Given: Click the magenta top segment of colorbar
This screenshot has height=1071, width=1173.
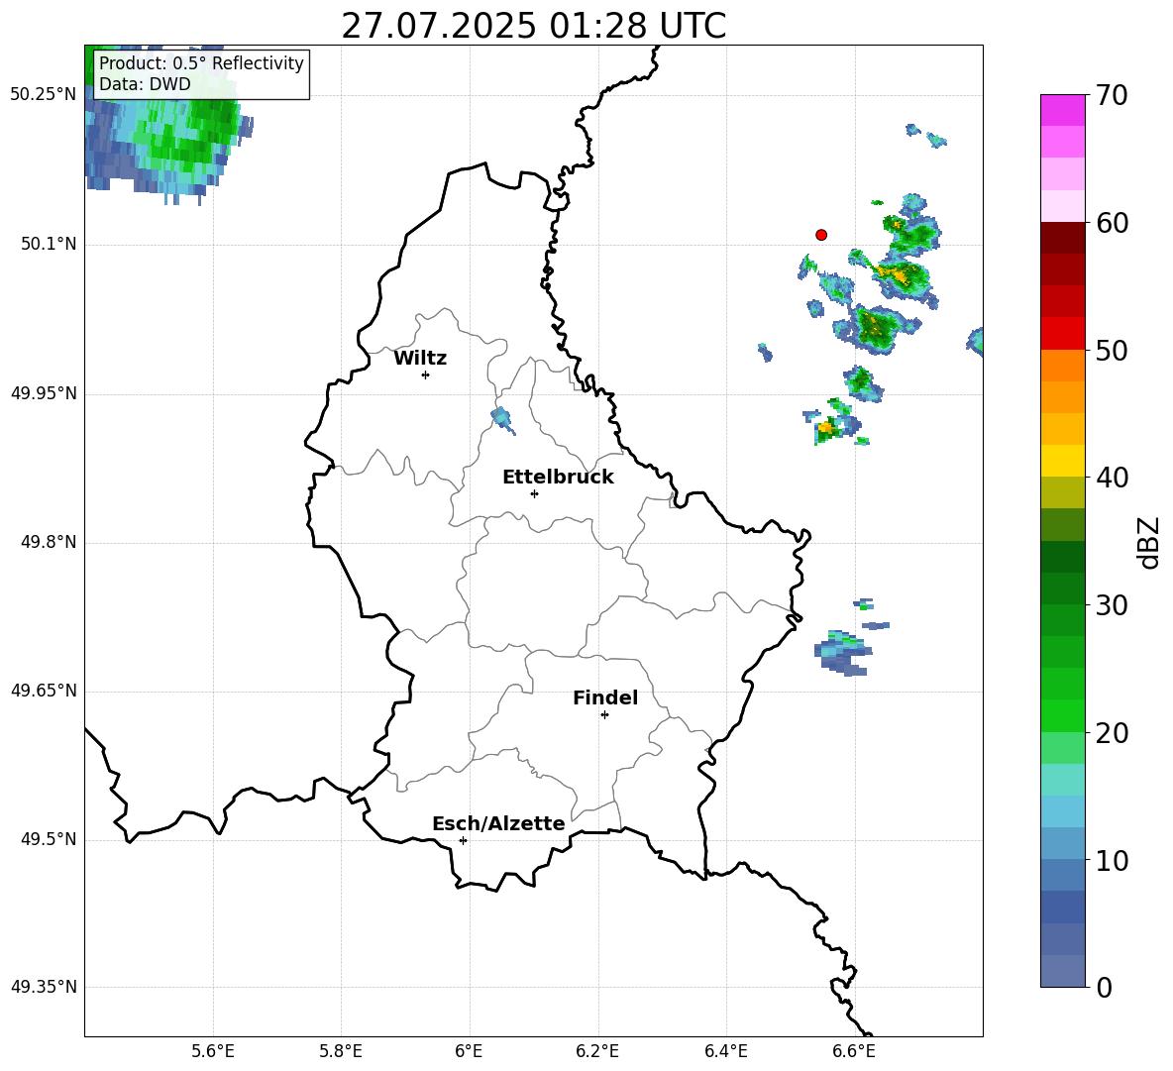Looking at the screenshot, I should (x=1062, y=110).
